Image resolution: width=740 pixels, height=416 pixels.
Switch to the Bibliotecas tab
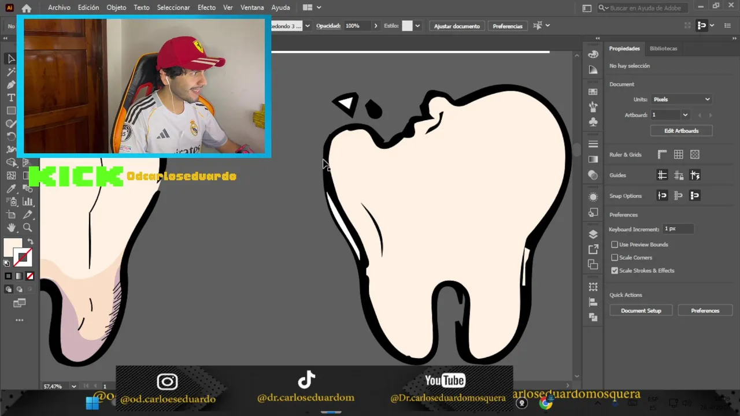point(663,49)
